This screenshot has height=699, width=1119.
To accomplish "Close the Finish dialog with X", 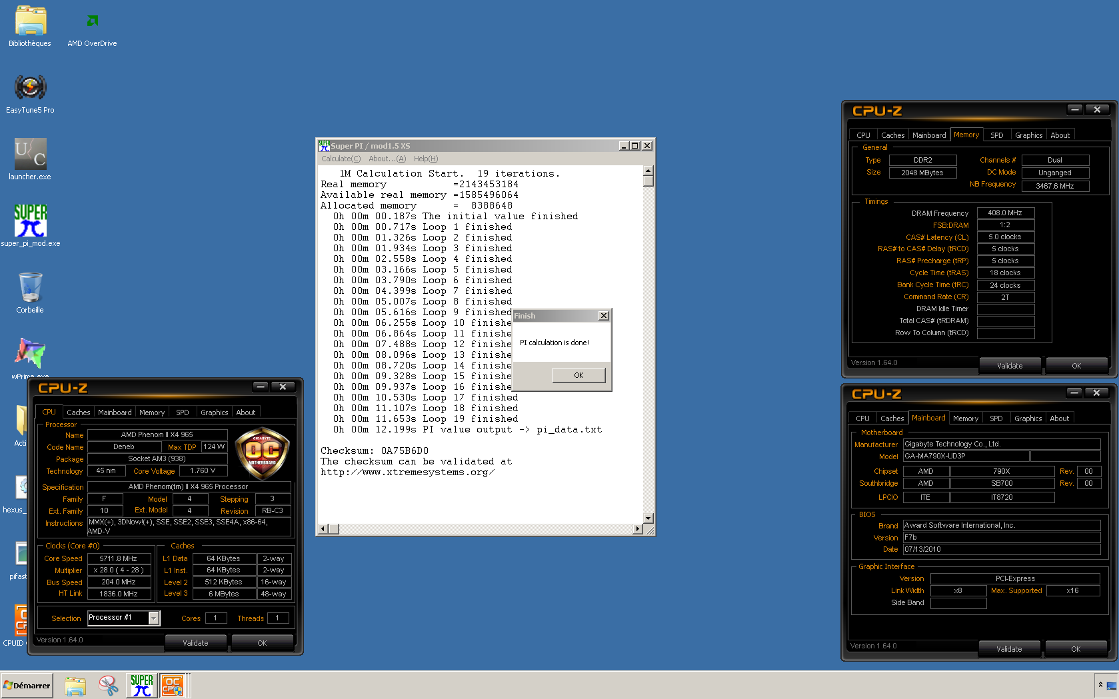I will (603, 316).
